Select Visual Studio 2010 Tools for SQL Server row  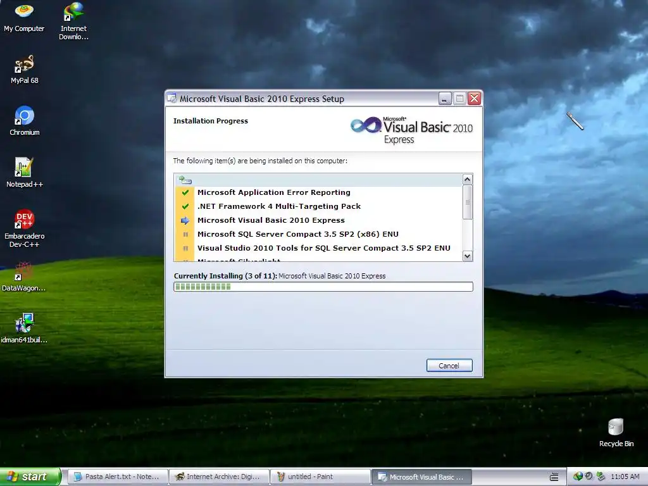(318, 248)
